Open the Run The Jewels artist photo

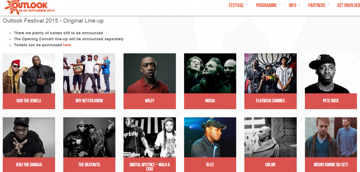tap(29, 73)
